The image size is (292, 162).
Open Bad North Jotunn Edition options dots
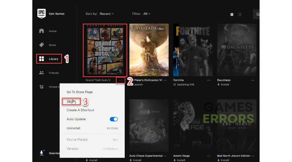[253, 156]
